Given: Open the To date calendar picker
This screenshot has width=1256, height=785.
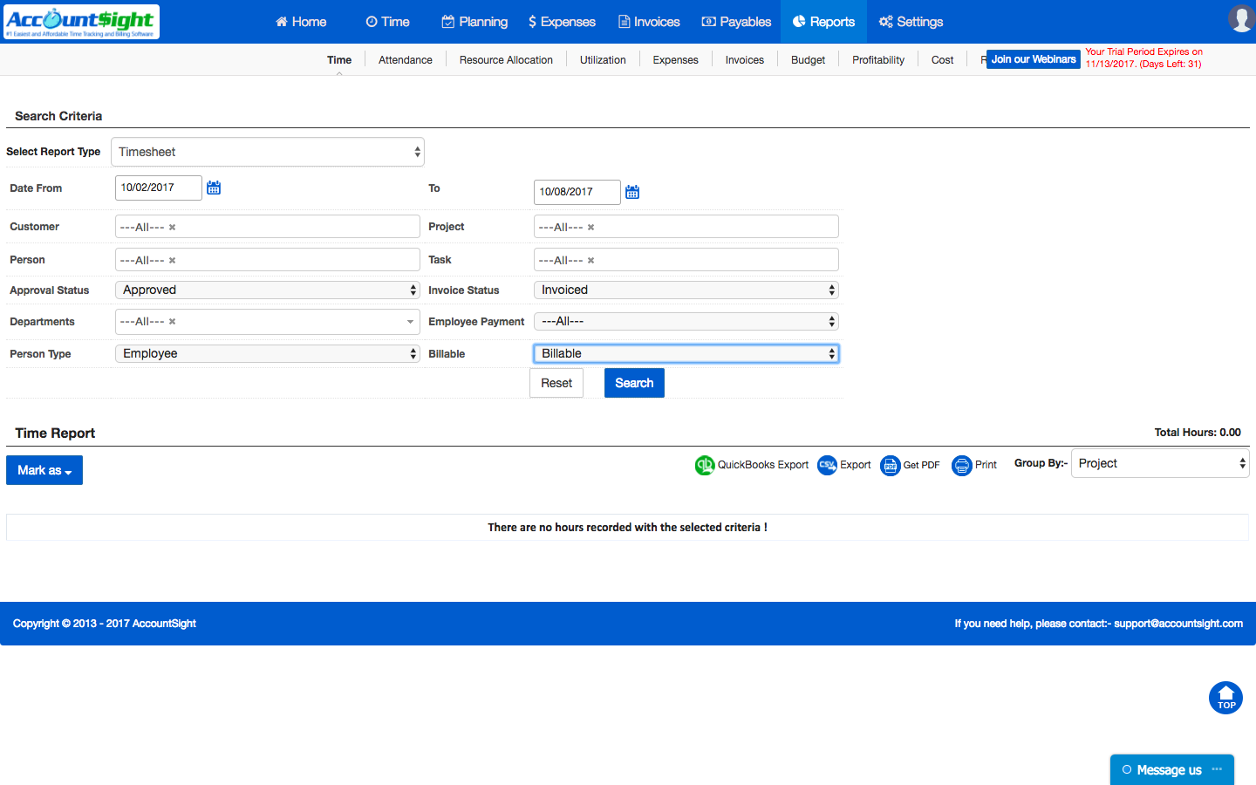Looking at the screenshot, I should coord(632,191).
